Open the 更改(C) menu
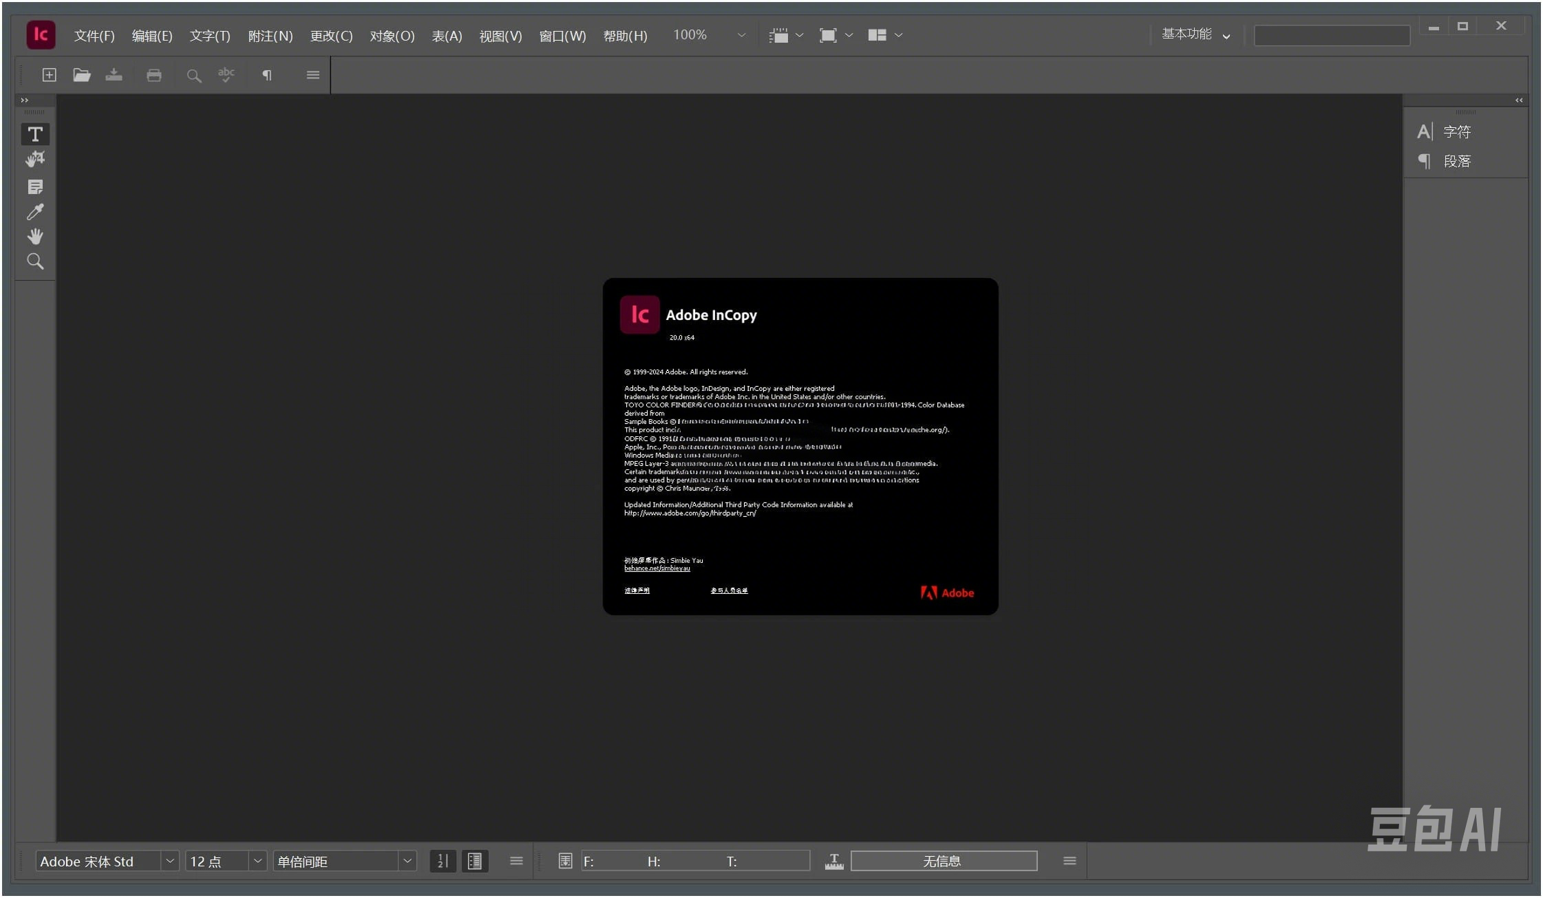Screen dimensions: 1543x898 click(x=331, y=36)
